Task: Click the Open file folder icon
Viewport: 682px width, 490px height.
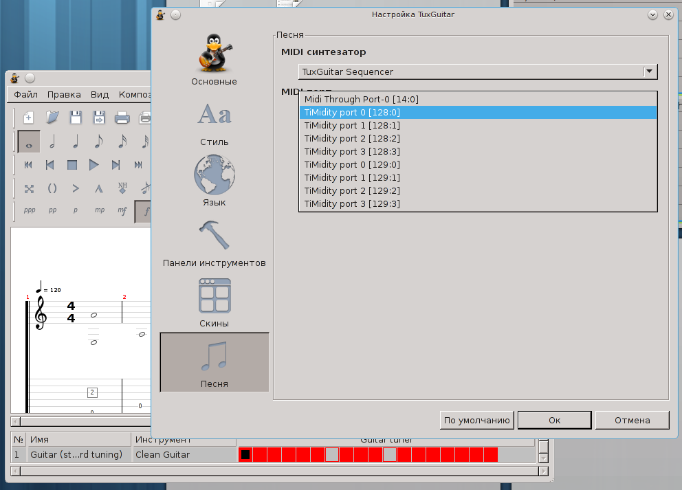Action: pyautogui.click(x=52, y=118)
